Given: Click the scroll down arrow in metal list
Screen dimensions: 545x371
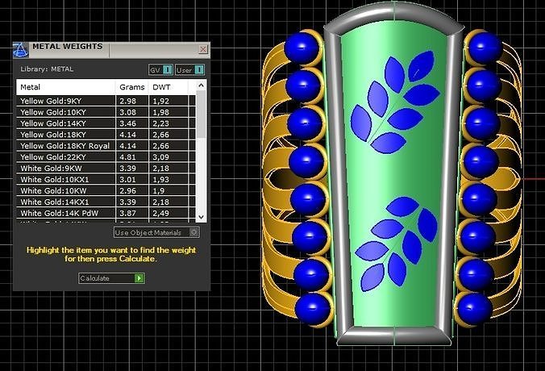Looking at the screenshot, I should tap(202, 217).
